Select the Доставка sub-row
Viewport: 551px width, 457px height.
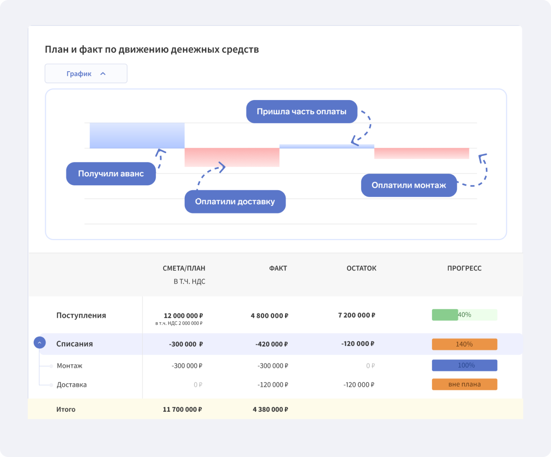pos(72,385)
